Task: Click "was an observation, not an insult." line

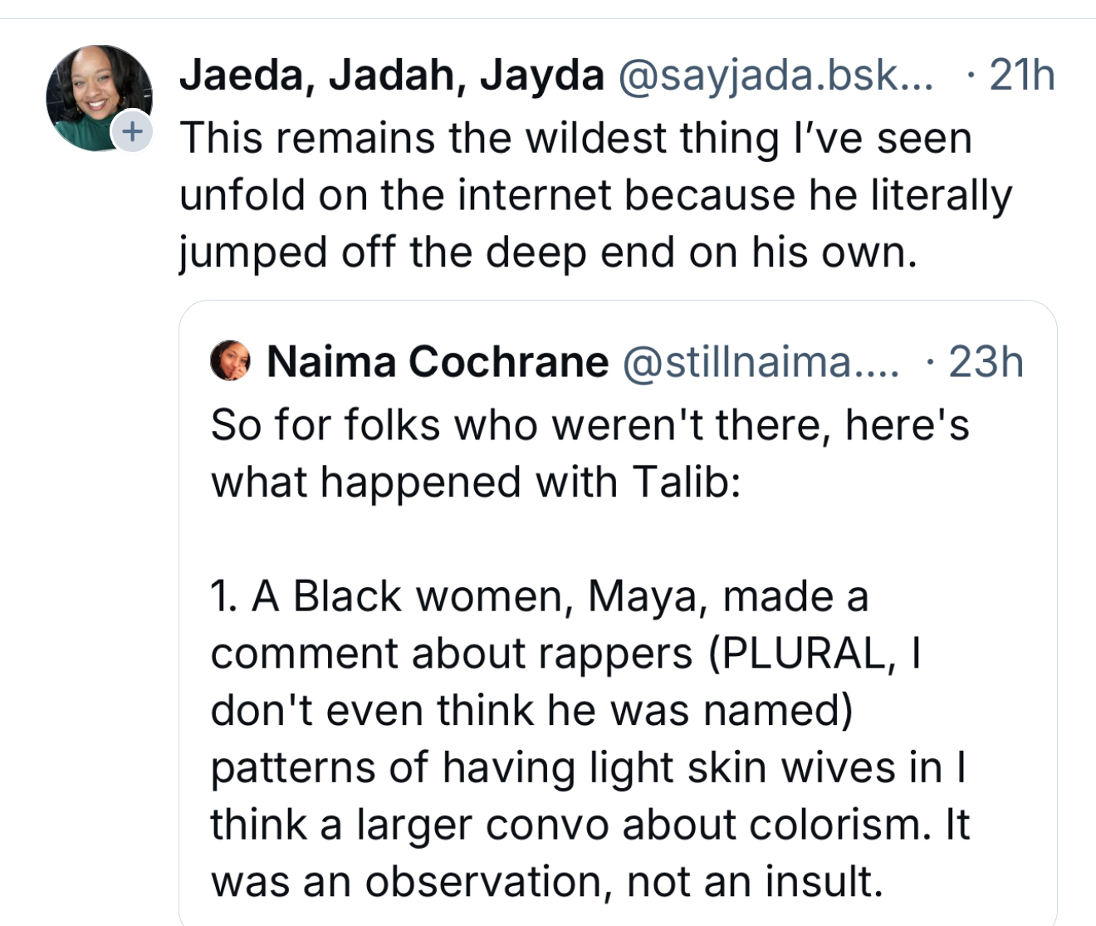Action: pyautogui.click(x=546, y=882)
